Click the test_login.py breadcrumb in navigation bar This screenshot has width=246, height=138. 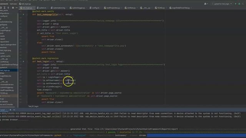[x=25, y=4]
